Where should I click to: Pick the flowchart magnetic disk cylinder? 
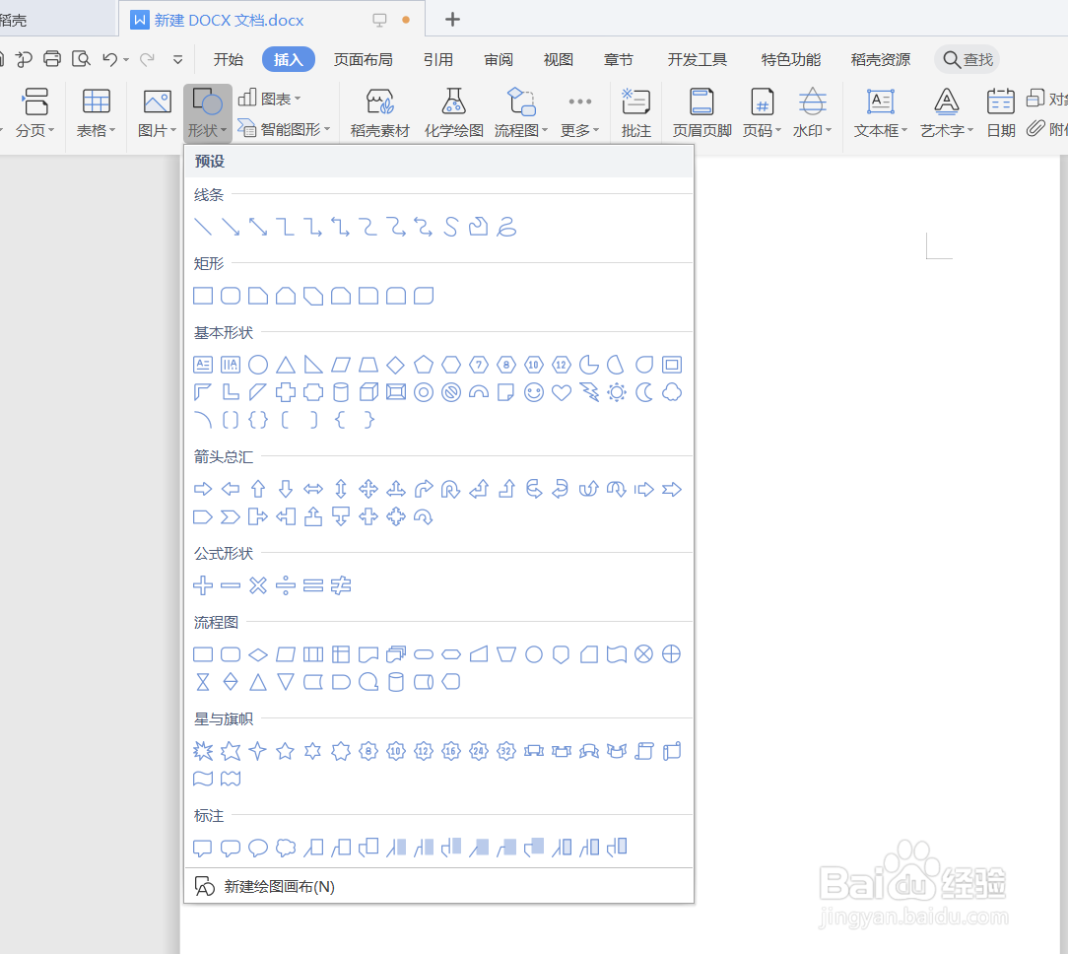point(396,681)
